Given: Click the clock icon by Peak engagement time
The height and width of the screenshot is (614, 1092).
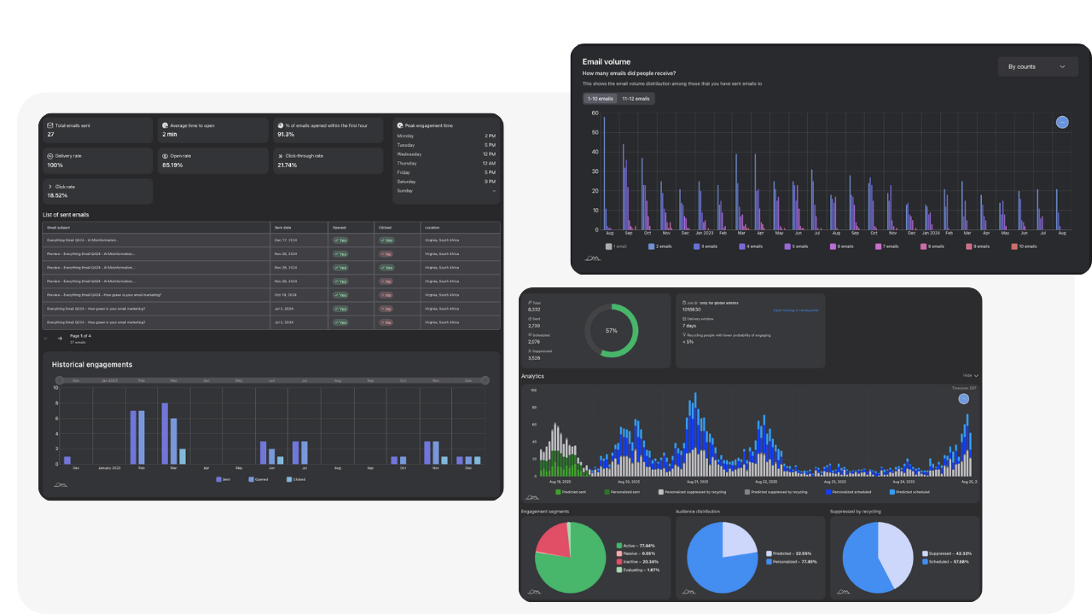Looking at the screenshot, I should [x=400, y=125].
